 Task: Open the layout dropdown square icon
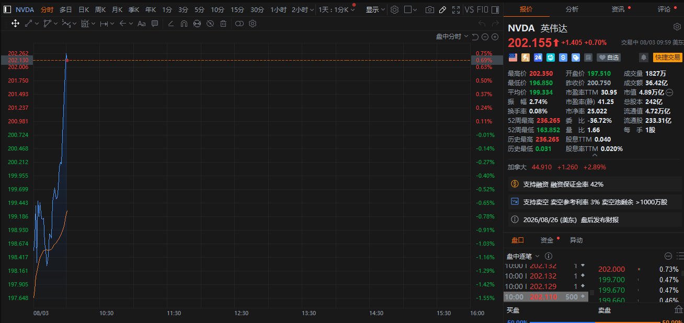(411, 9)
